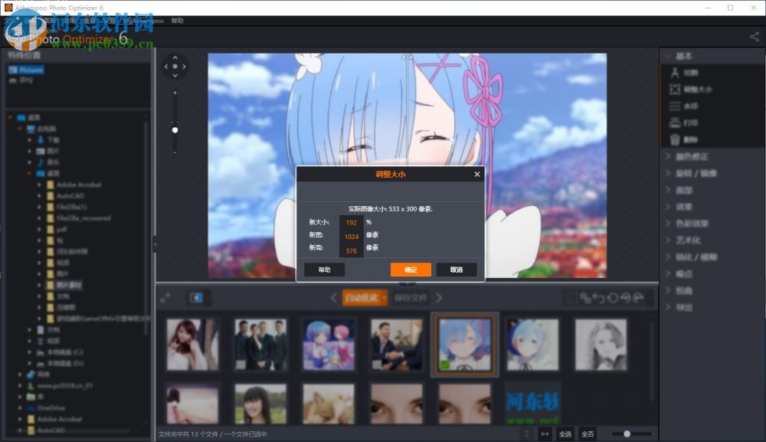Toggle the before/after comparison view
This screenshot has height=442, width=766.
196,297
